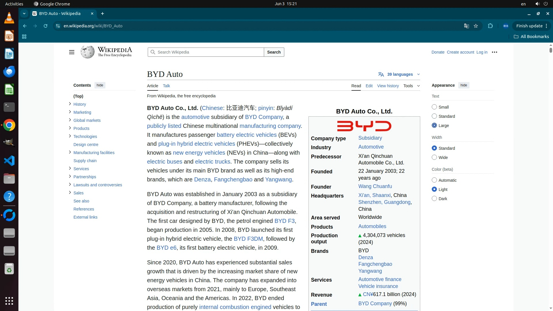Open the tab search dropdown arrow
This screenshot has height=311, width=553.
tap(24, 14)
